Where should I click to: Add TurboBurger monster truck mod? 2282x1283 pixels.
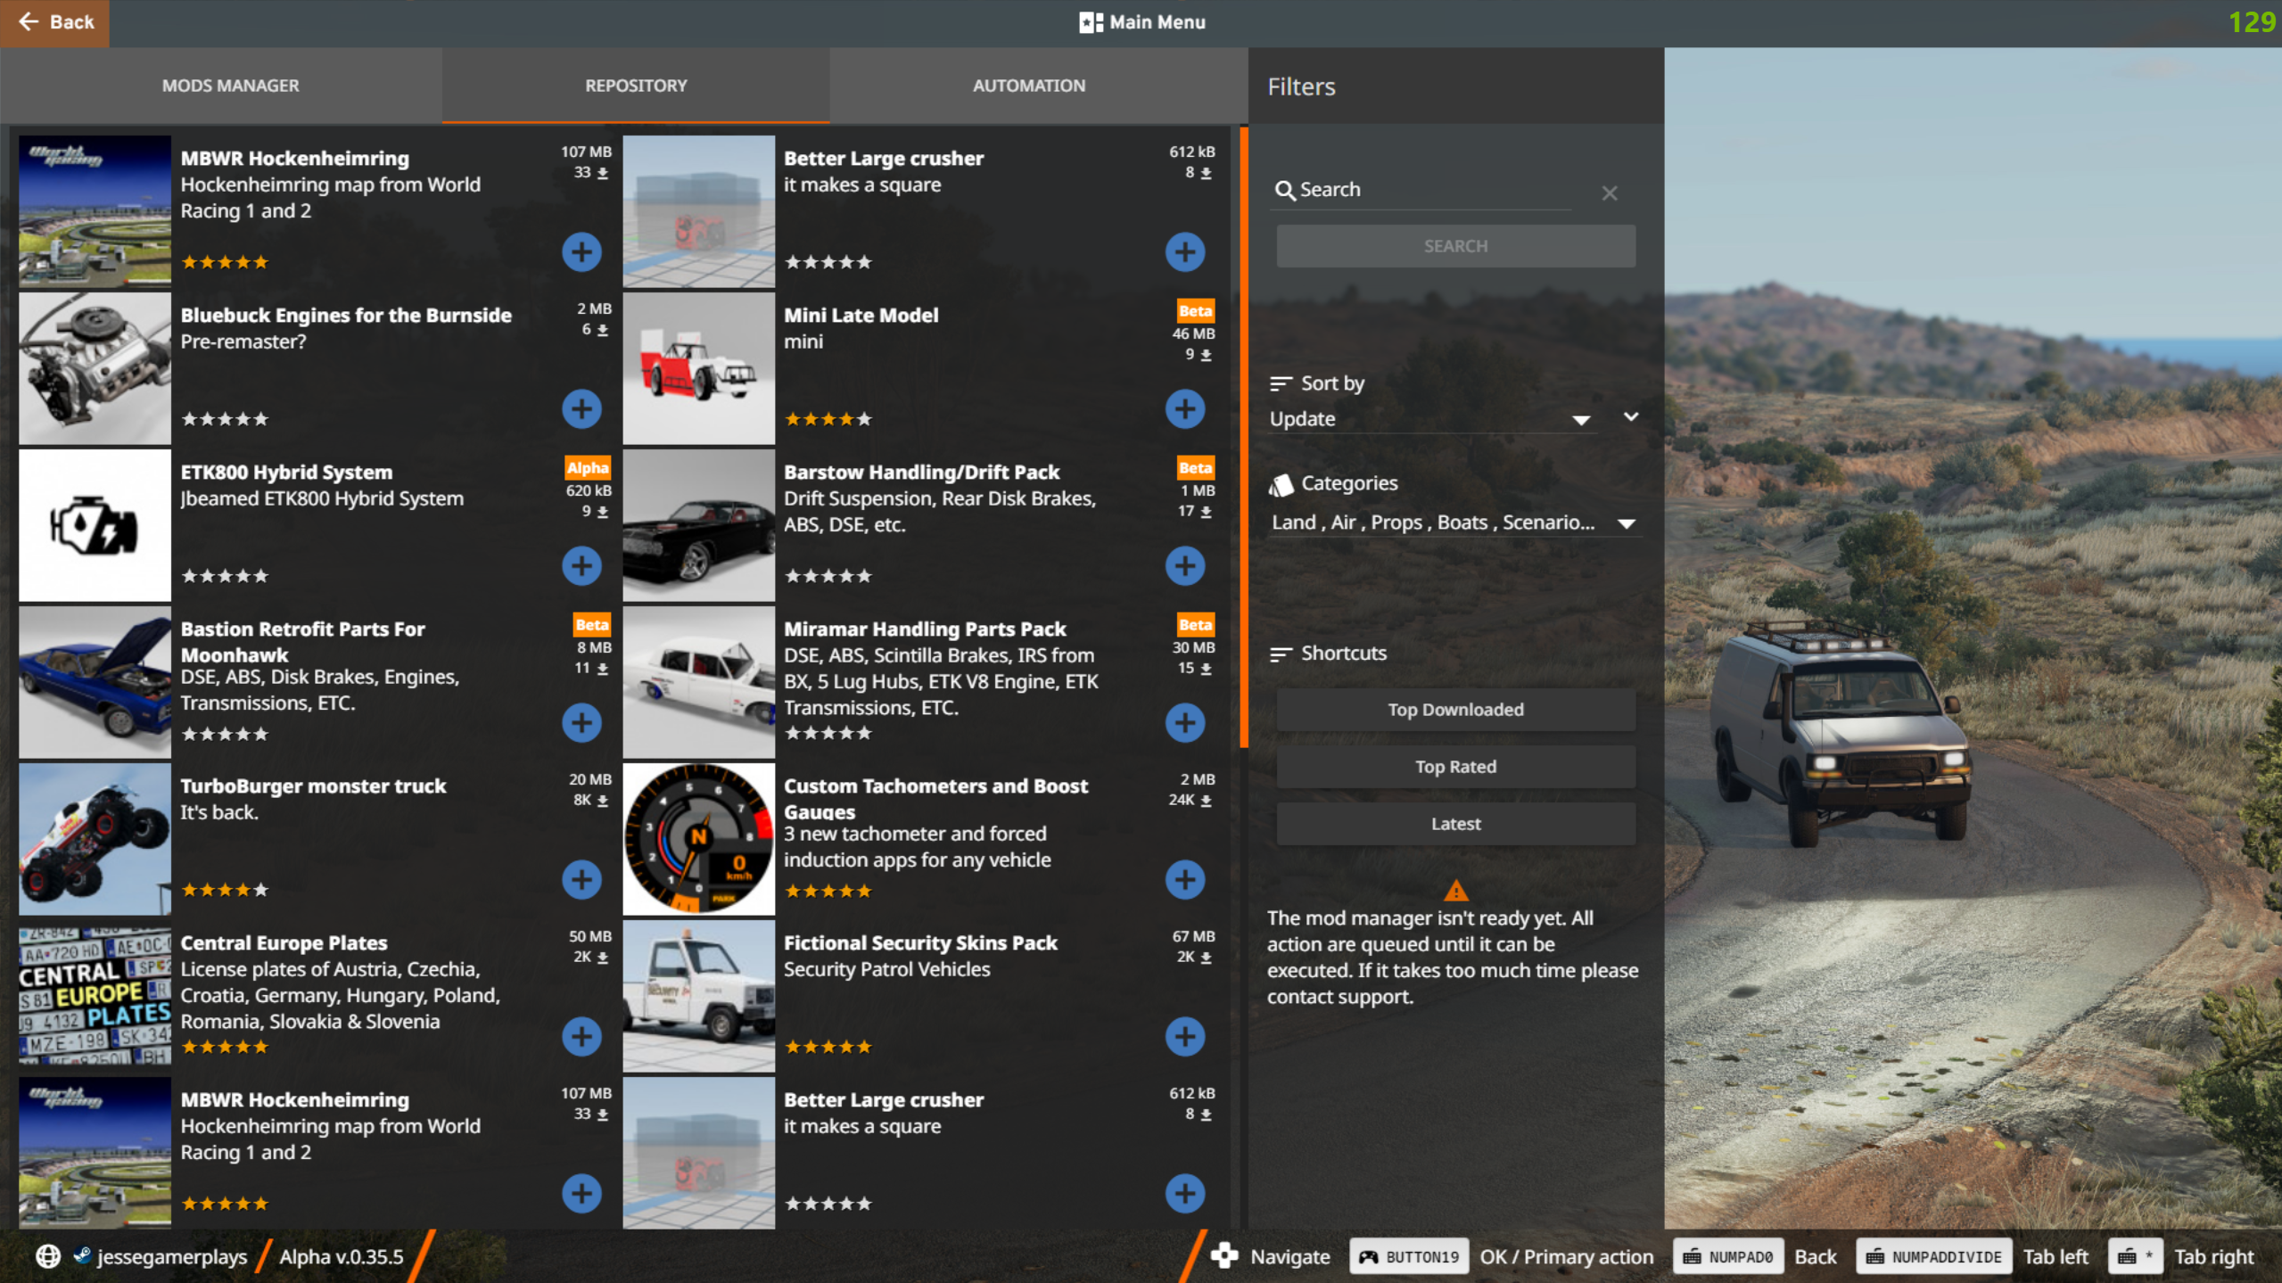tap(581, 879)
